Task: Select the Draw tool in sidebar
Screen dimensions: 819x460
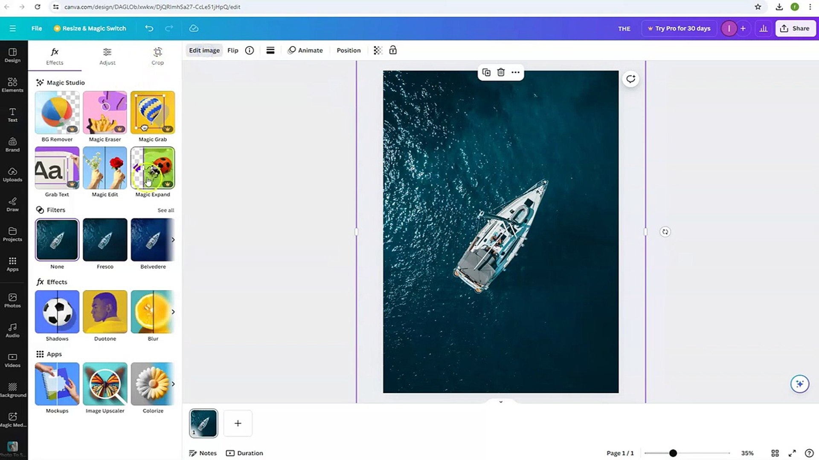Action: point(12,204)
